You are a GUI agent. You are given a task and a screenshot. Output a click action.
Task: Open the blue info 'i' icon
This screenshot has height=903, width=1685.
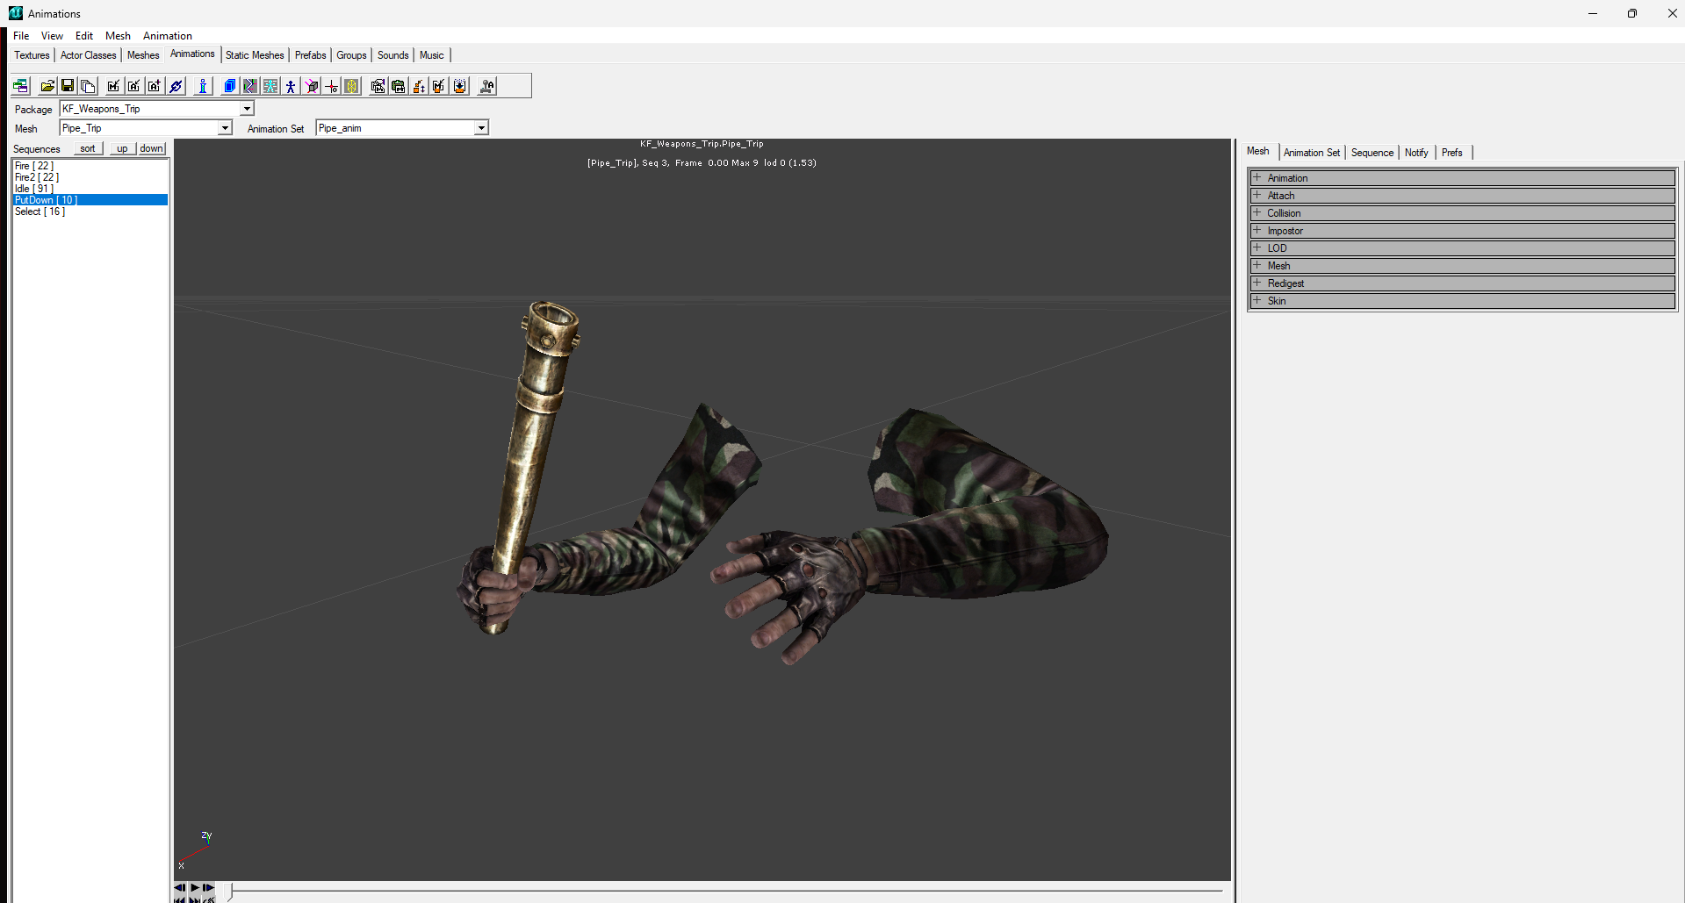tap(203, 86)
